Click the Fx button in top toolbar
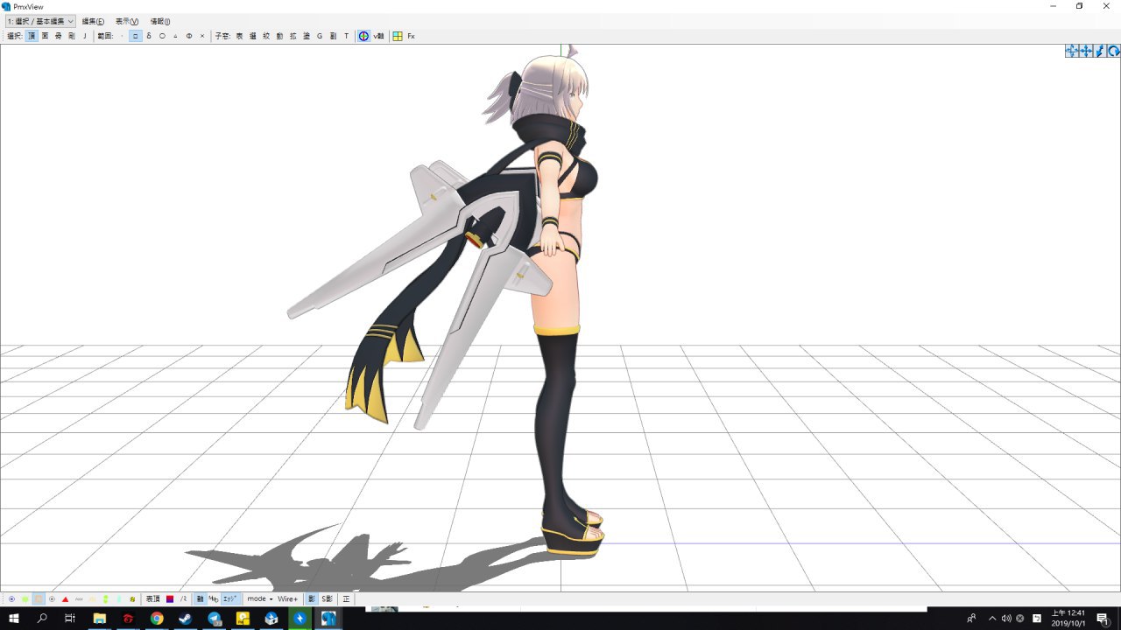This screenshot has width=1121, height=630. click(411, 36)
